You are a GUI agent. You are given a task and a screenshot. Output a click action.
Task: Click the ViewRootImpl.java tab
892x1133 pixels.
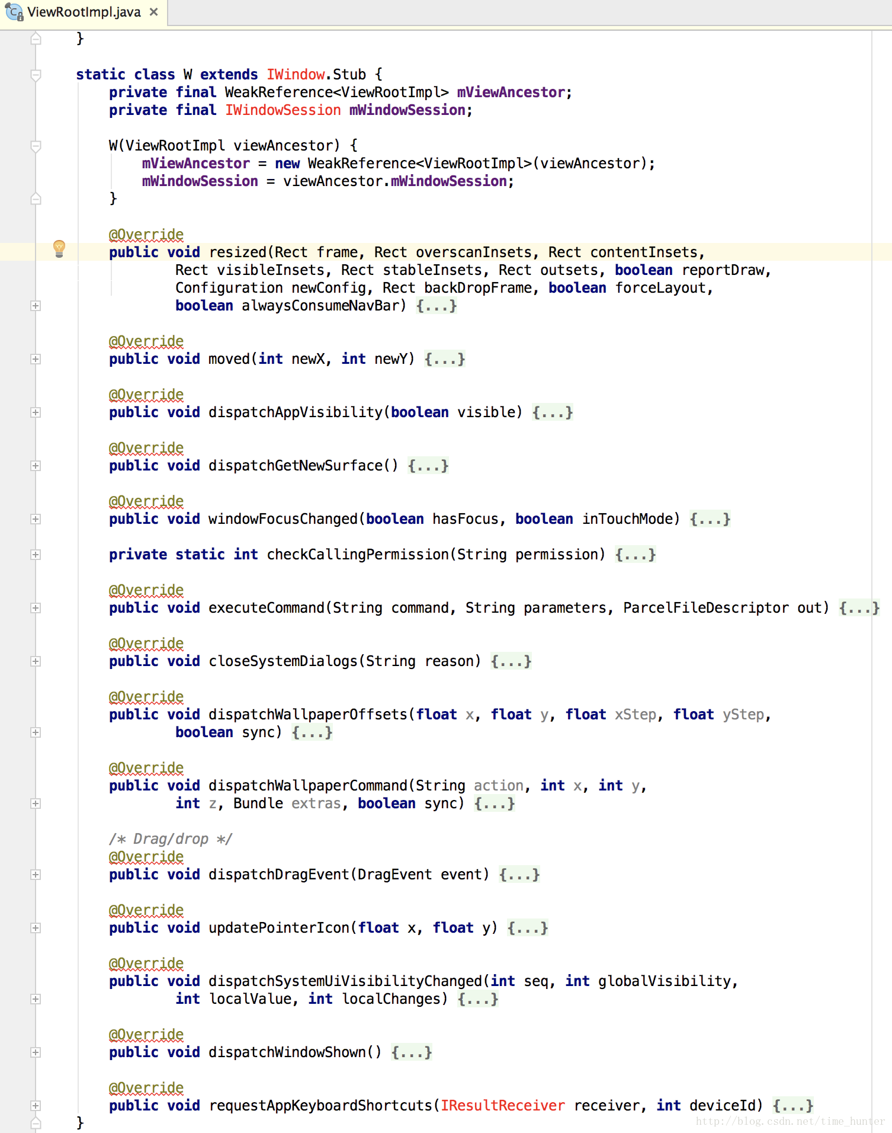tap(84, 12)
